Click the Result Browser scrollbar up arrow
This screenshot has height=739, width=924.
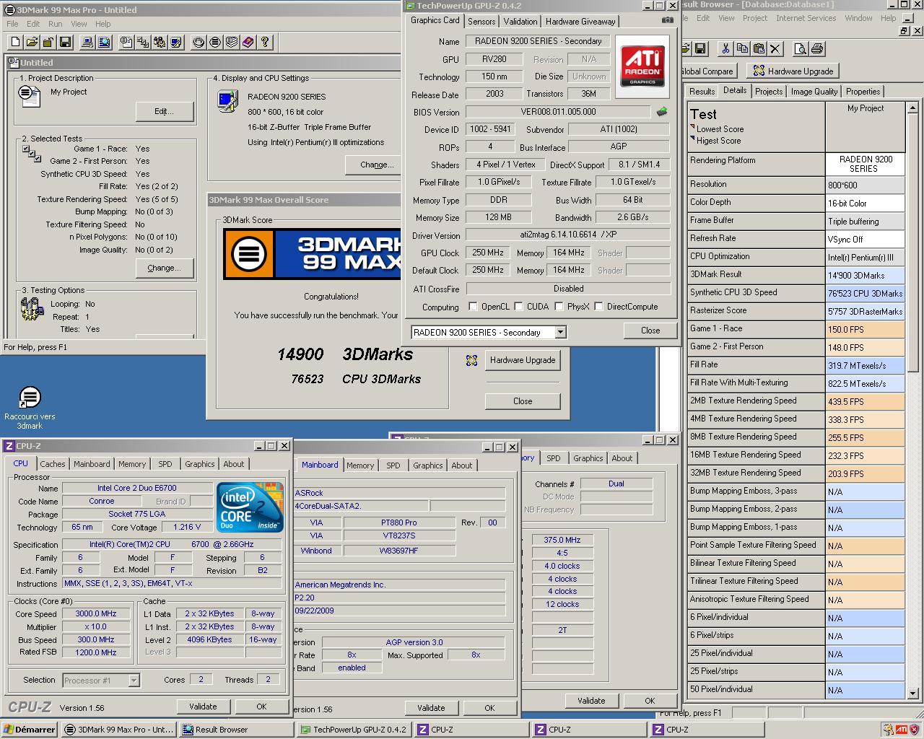click(912, 108)
